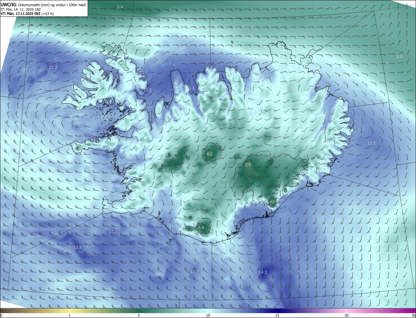Click the 11.3 value label on the map
Screen dimensions: 416x318
click(x=159, y=274)
